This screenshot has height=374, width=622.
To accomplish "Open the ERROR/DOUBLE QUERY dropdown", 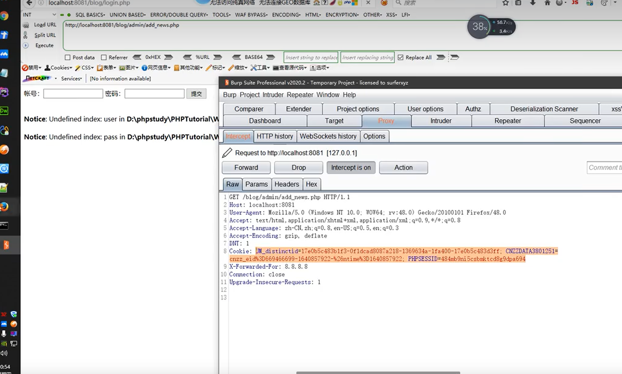I will coord(179,15).
